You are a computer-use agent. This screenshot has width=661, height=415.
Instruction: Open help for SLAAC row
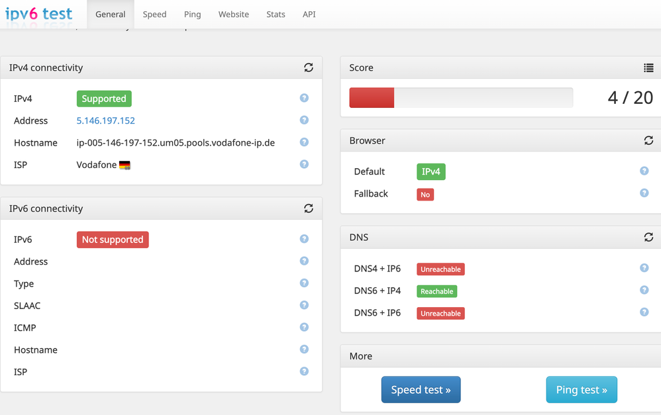click(x=304, y=305)
